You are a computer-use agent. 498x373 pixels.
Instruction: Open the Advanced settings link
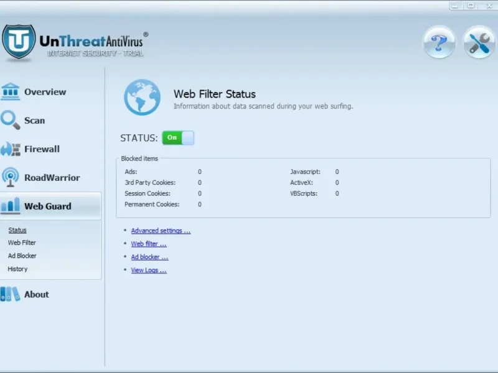click(161, 231)
